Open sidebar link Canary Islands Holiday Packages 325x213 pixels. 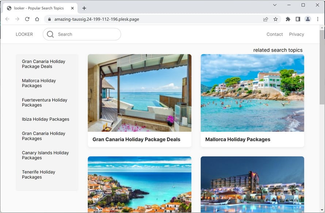click(x=45, y=155)
